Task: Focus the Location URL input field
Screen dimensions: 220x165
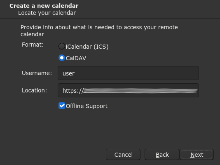Action: [x=128, y=90]
